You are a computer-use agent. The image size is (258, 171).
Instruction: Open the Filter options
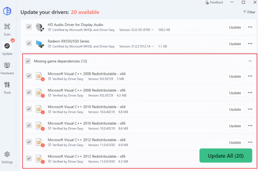249,12
